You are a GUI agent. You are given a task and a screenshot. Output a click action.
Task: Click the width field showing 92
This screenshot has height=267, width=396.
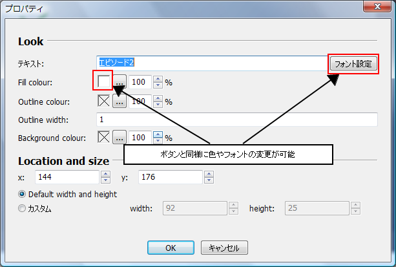tap(195, 208)
